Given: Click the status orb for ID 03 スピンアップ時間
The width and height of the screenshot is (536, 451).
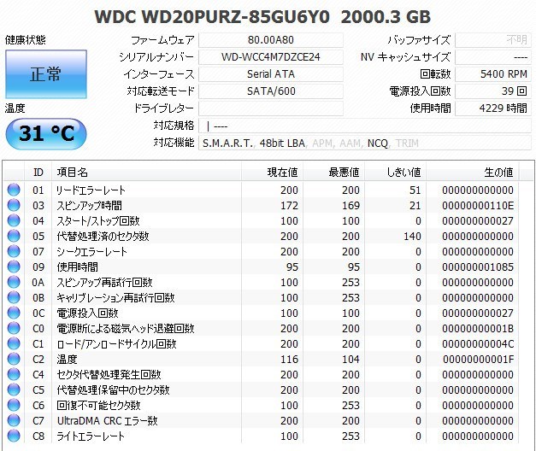Looking at the screenshot, I should point(14,205).
